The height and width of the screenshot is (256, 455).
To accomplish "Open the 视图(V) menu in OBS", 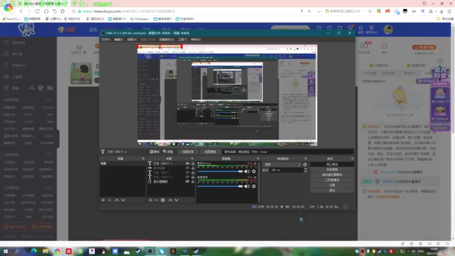I will click(132, 39).
